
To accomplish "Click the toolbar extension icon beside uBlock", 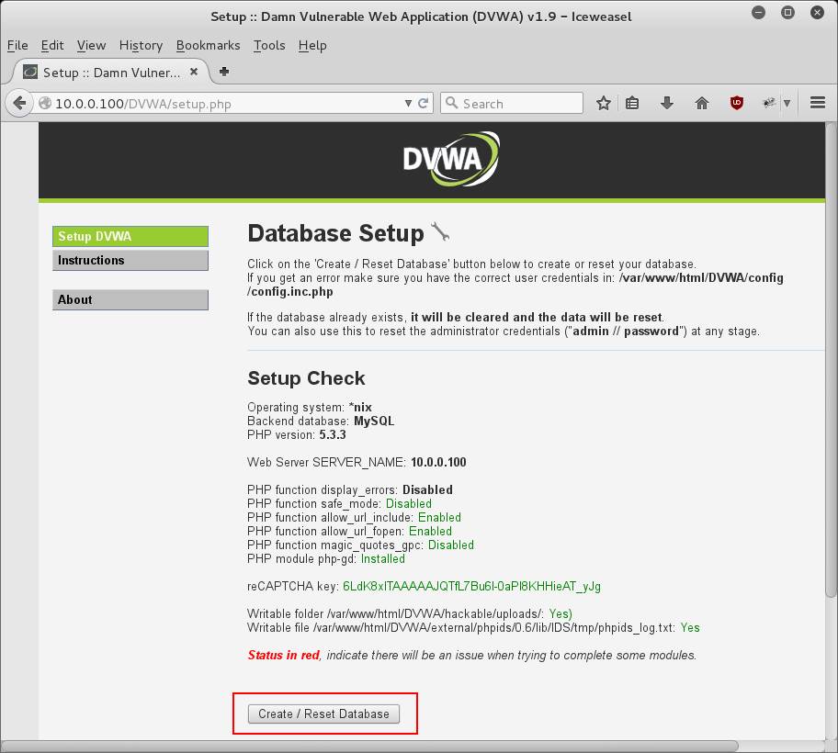I will [769, 103].
